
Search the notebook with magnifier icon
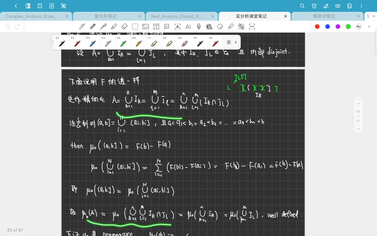302,6
